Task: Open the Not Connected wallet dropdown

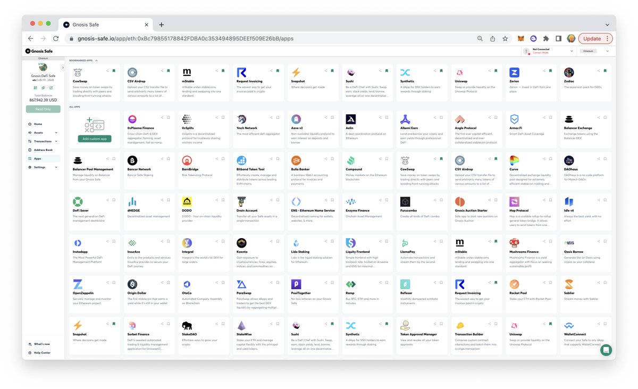Action: click(x=572, y=51)
